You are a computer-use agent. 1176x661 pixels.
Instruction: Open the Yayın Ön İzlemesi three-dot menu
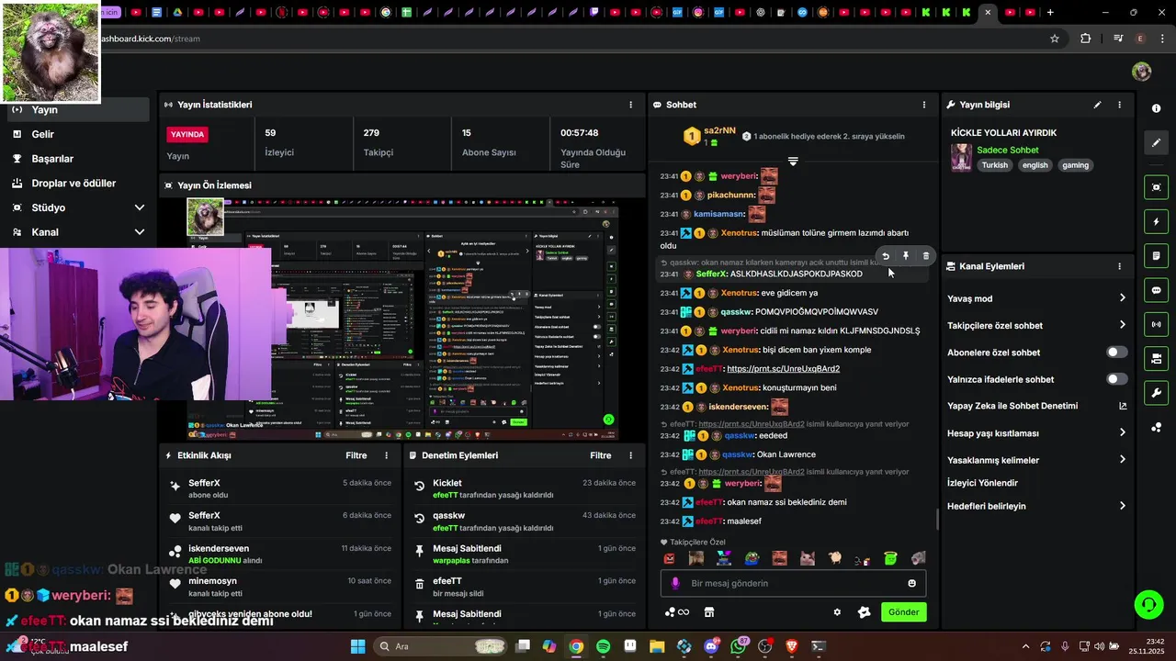pyautogui.click(x=630, y=185)
